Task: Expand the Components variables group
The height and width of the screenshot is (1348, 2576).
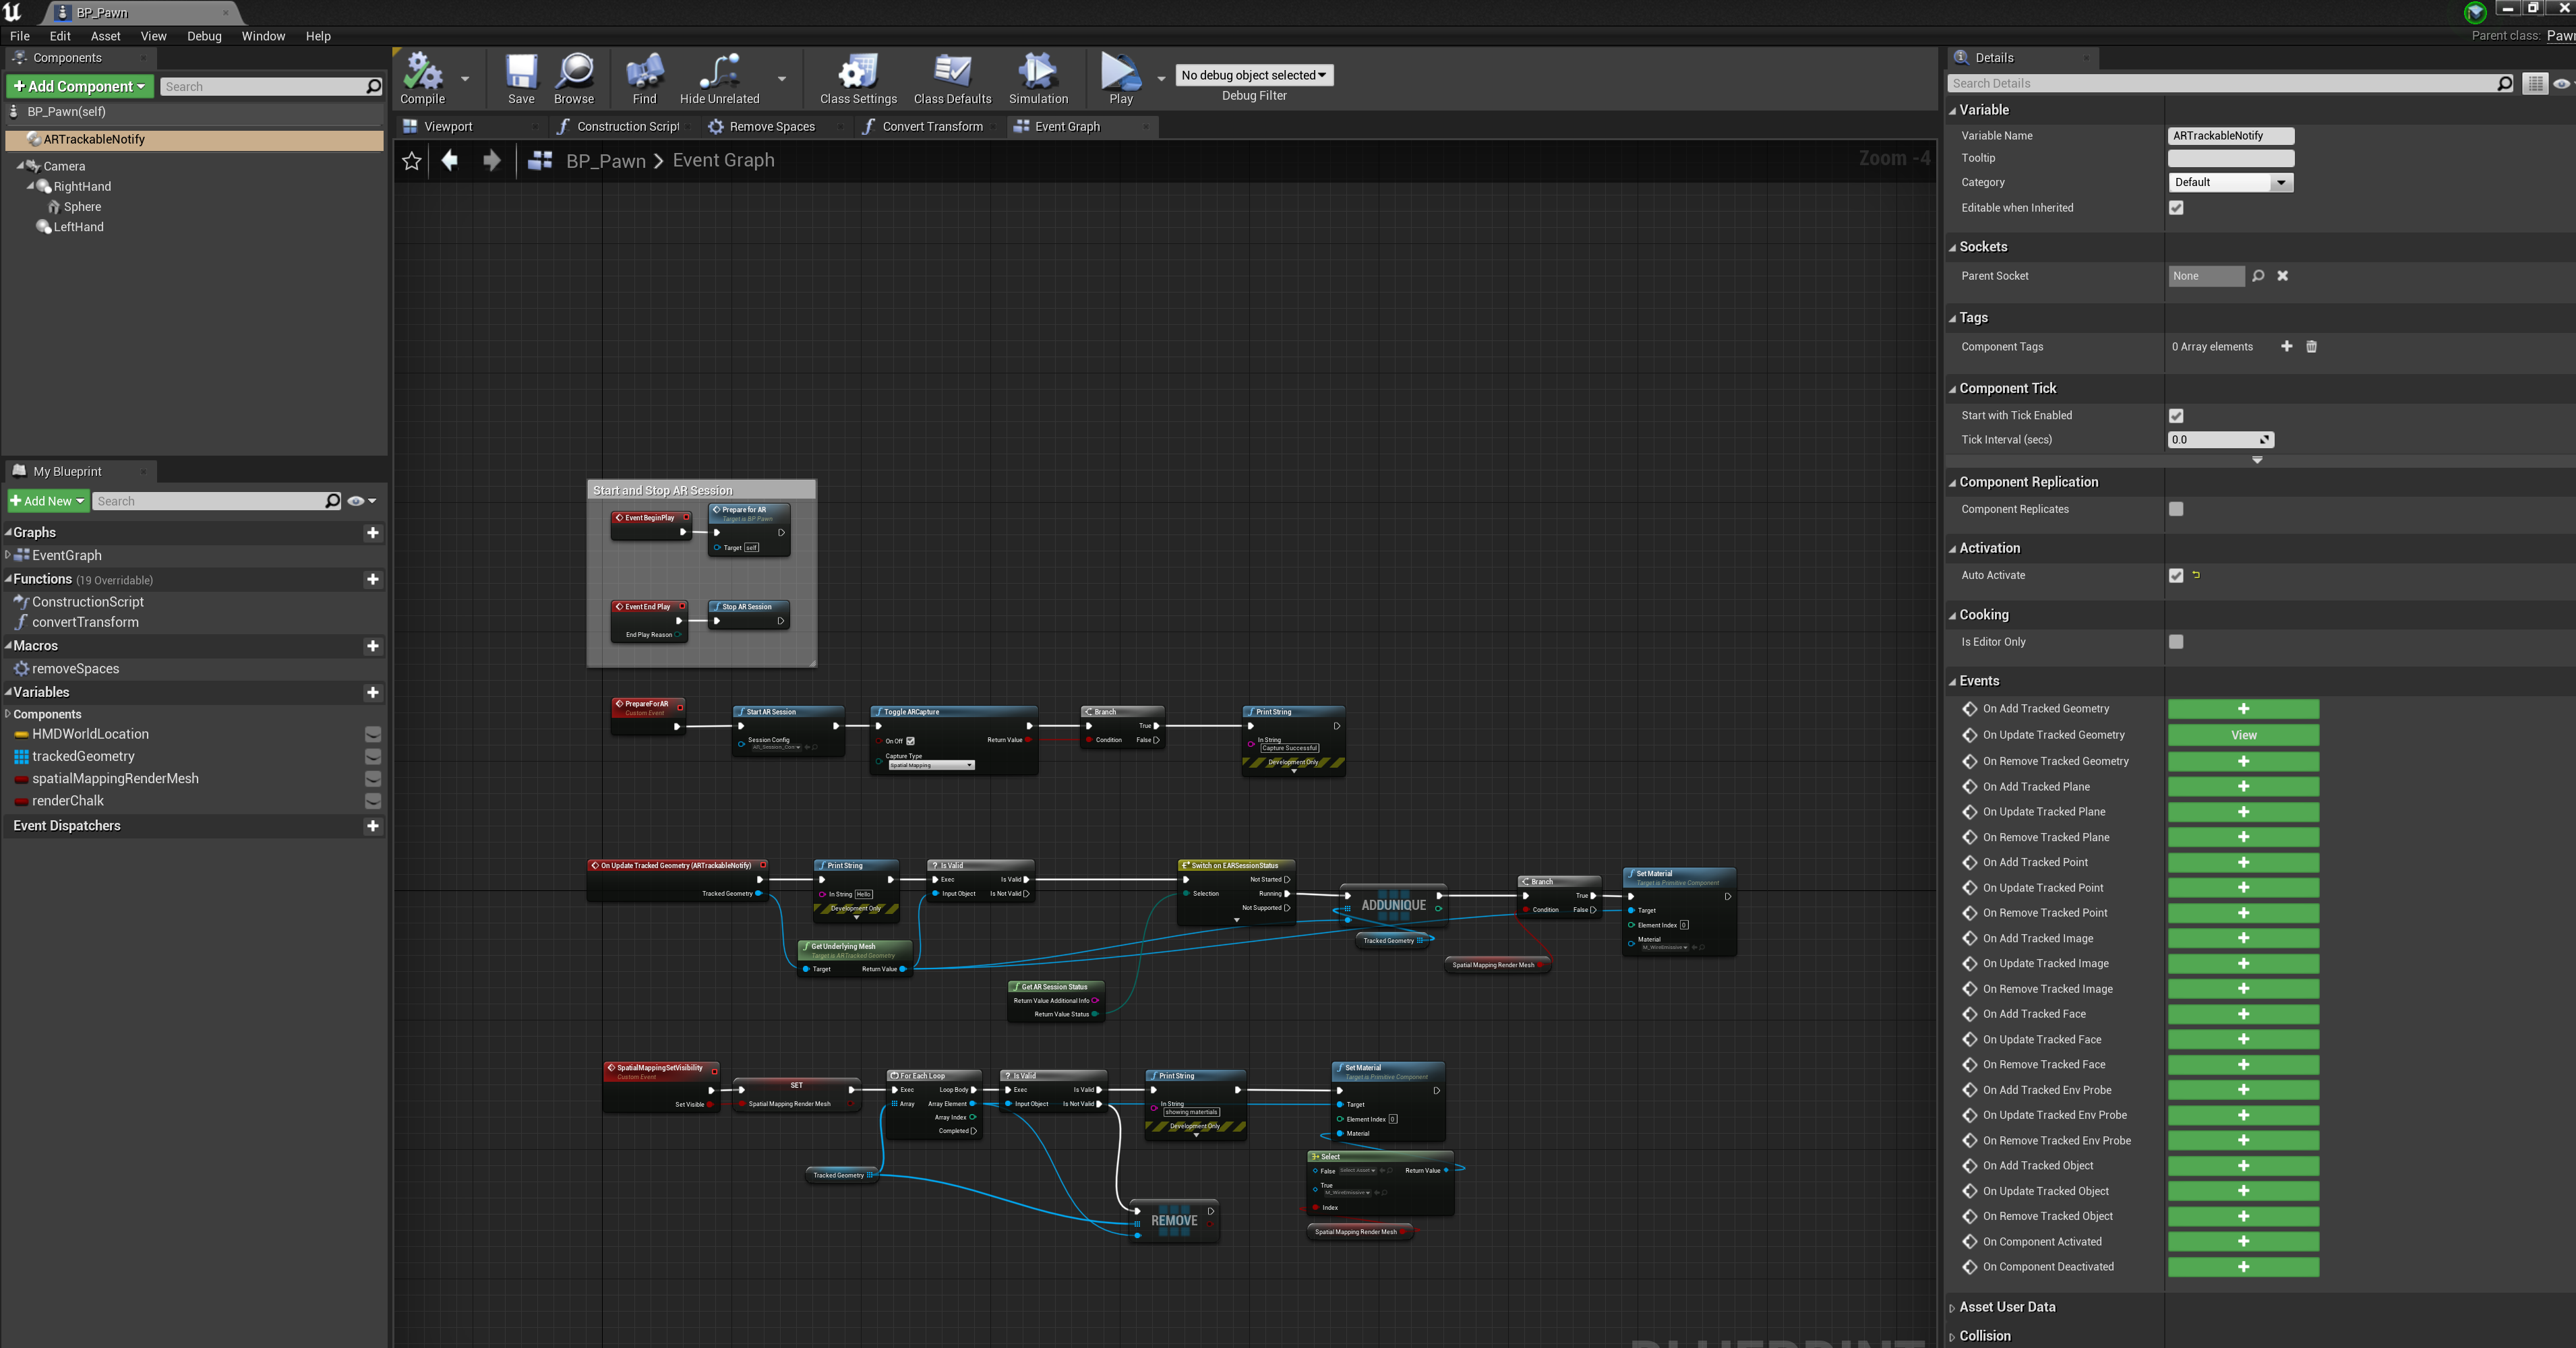Action: pos(8,714)
